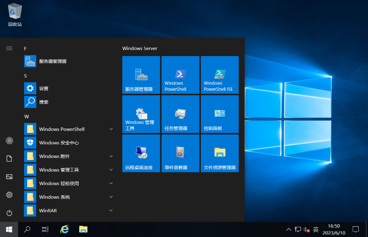Click the 服务器管理器 tile
This screenshot has width=368, height=237.
pyautogui.click(x=141, y=75)
